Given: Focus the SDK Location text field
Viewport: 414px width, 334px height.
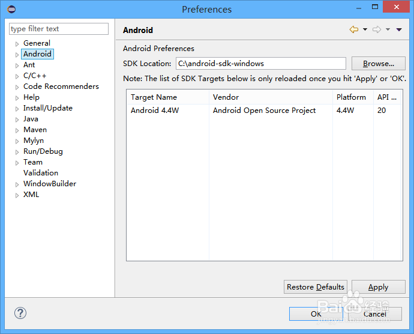Looking at the screenshot, I should tap(260, 64).
